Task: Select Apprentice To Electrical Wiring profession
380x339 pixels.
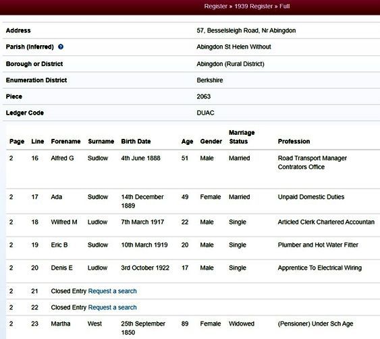Action: point(320,268)
